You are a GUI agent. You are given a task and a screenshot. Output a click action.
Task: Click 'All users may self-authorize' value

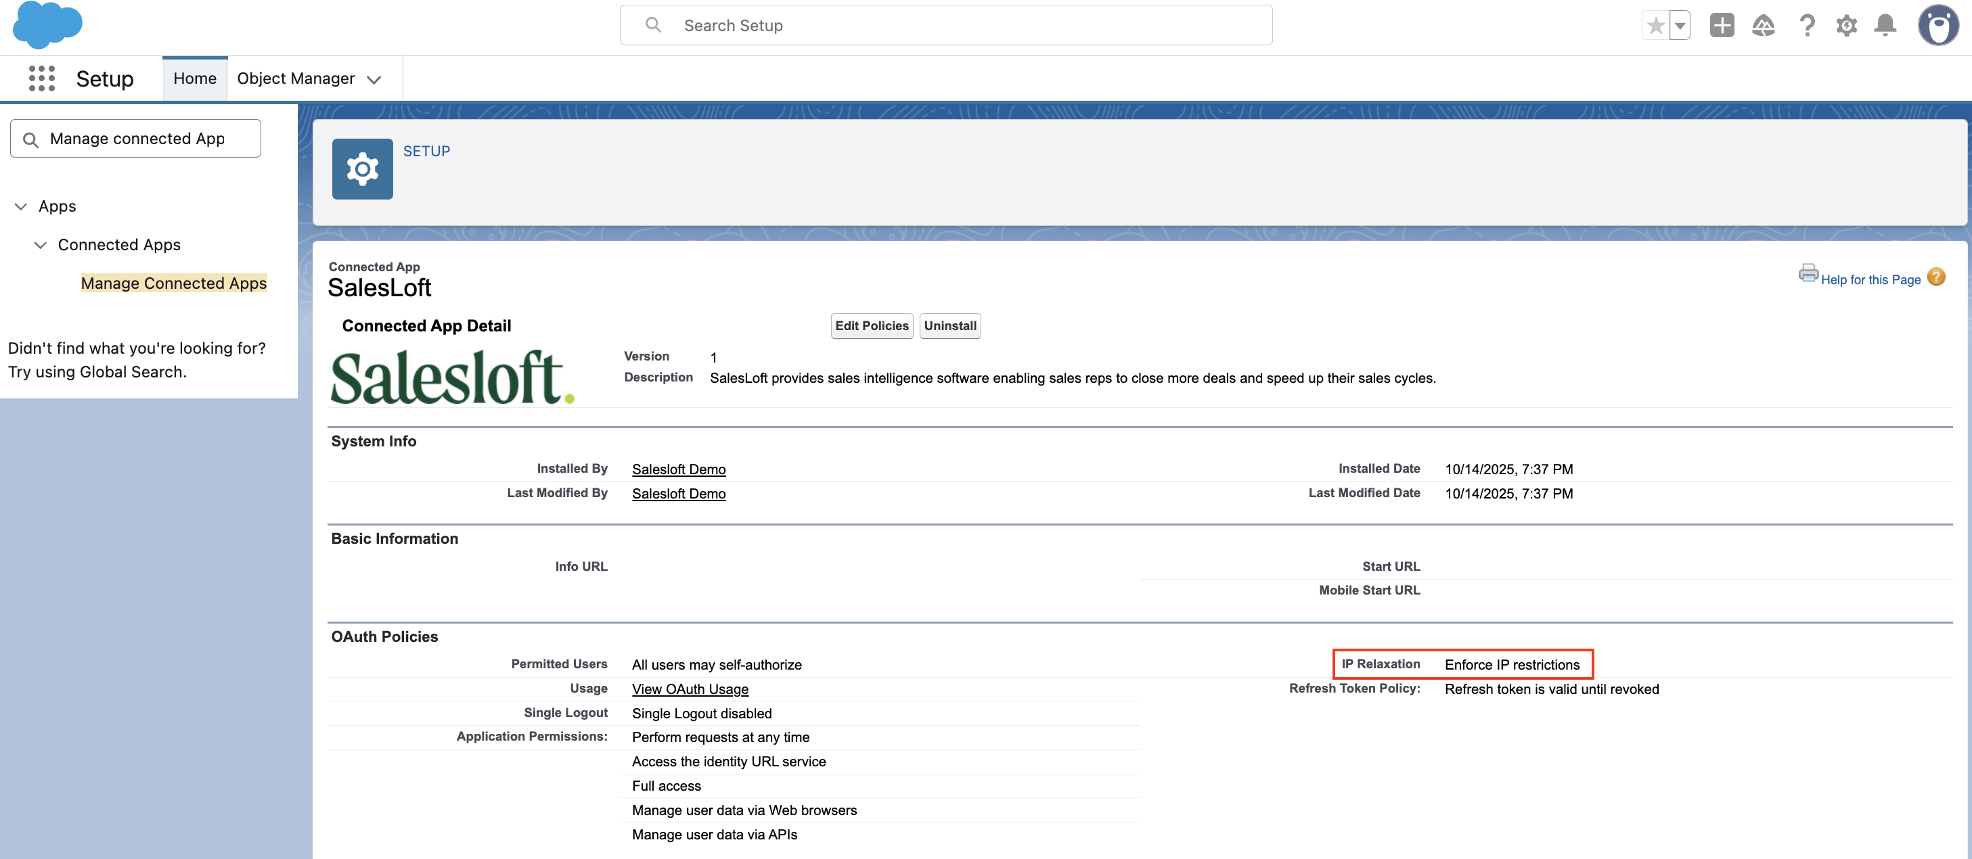[717, 665]
